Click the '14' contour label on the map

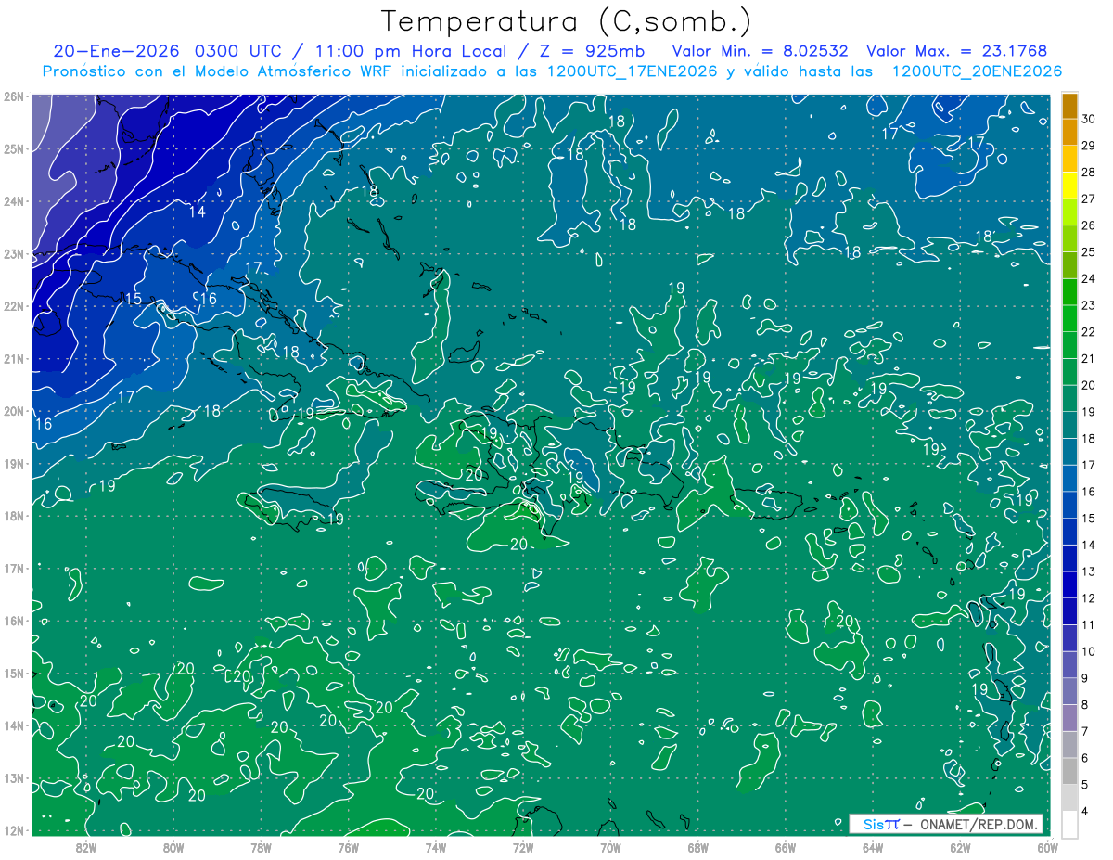[198, 212]
